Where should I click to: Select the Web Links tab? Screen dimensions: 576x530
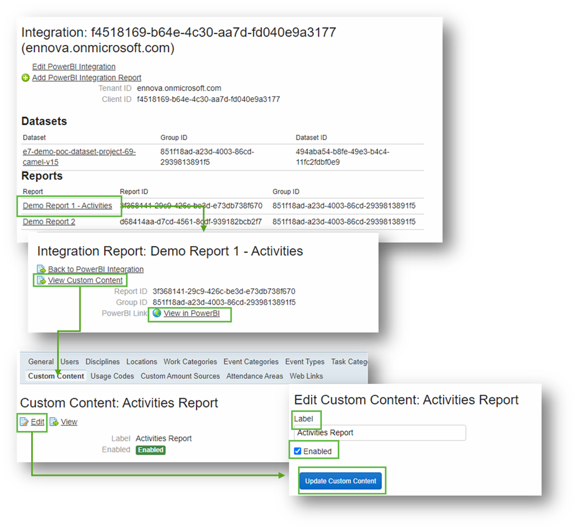tap(306, 376)
